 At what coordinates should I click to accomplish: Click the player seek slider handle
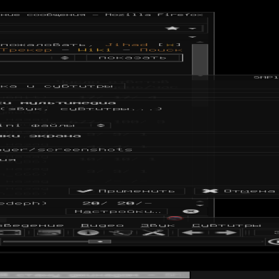click(100, 242)
